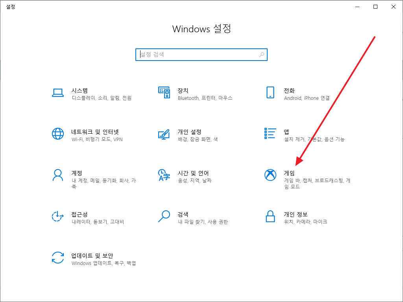Click the 앱 title link
This screenshot has width=403, height=302.
(x=287, y=132)
